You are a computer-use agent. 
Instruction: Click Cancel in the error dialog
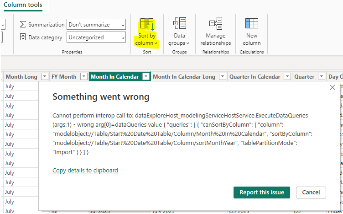311,193
